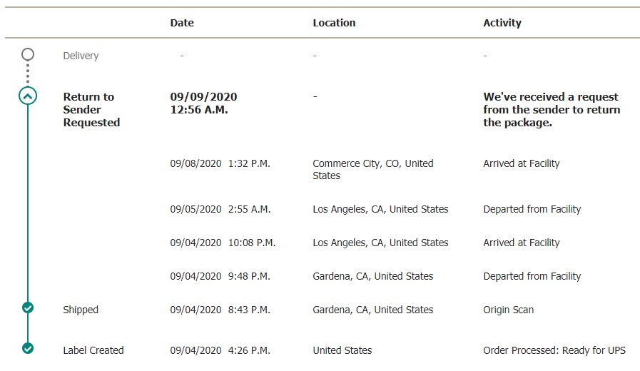Click the Shipped status label
Viewport: 640px width, 371px height.
(81, 310)
